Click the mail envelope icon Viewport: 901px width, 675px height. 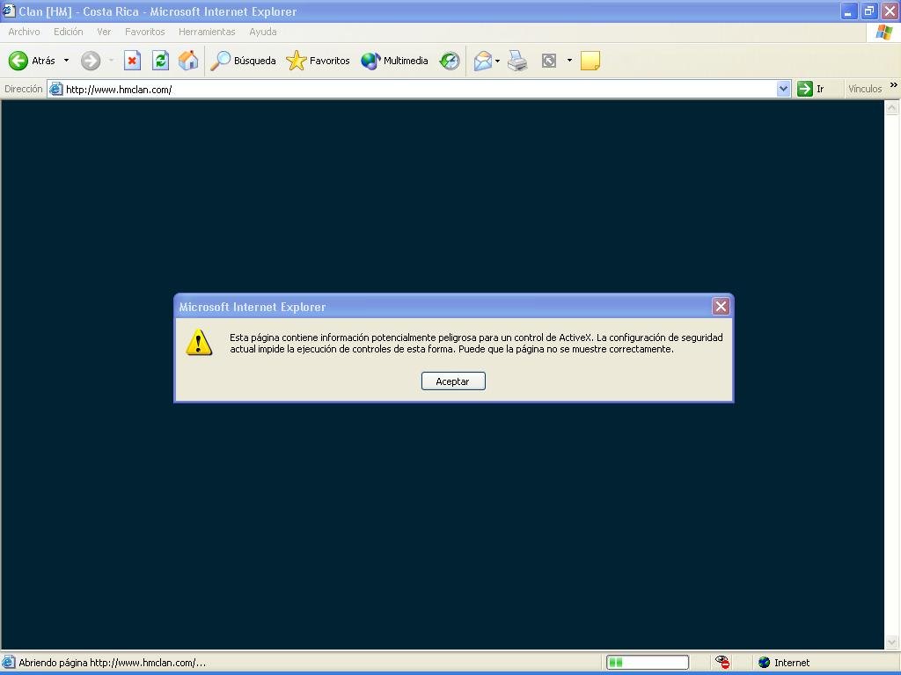tap(483, 61)
